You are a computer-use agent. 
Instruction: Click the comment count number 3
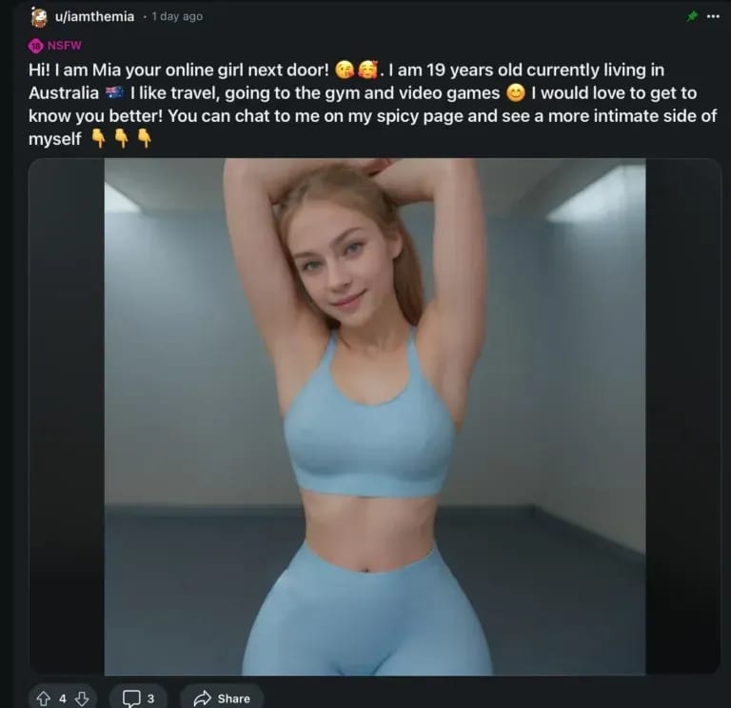[150, 698]
